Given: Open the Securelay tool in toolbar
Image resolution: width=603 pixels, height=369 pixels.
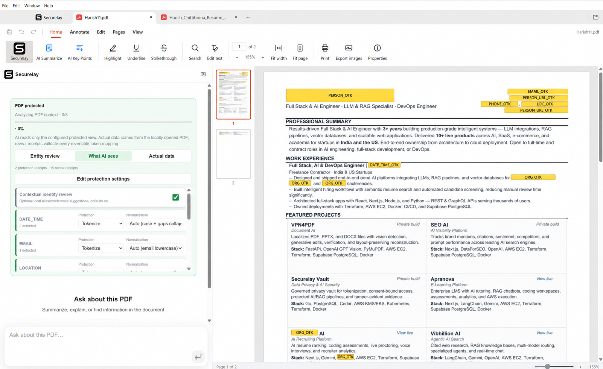Looking at the screenshot, I should tap(19, 52).
